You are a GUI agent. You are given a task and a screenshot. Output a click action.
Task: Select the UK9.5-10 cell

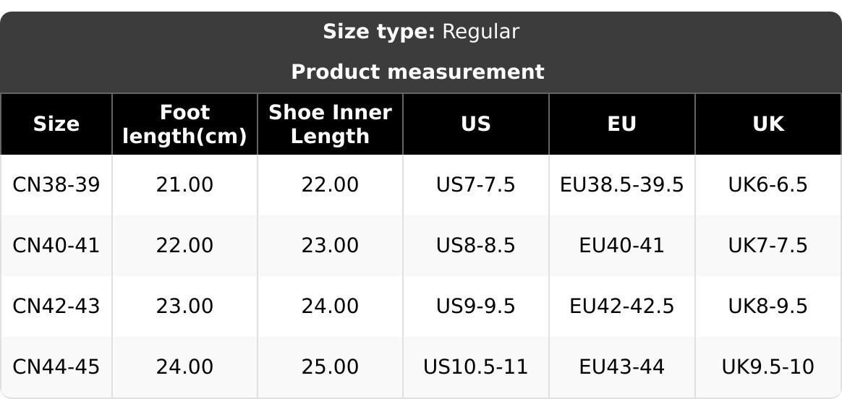[767, 367]
